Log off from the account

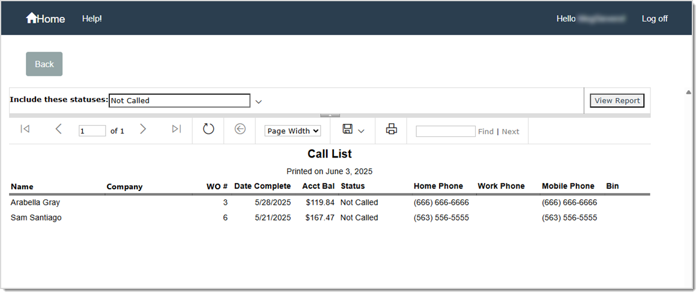click(655, 19)
